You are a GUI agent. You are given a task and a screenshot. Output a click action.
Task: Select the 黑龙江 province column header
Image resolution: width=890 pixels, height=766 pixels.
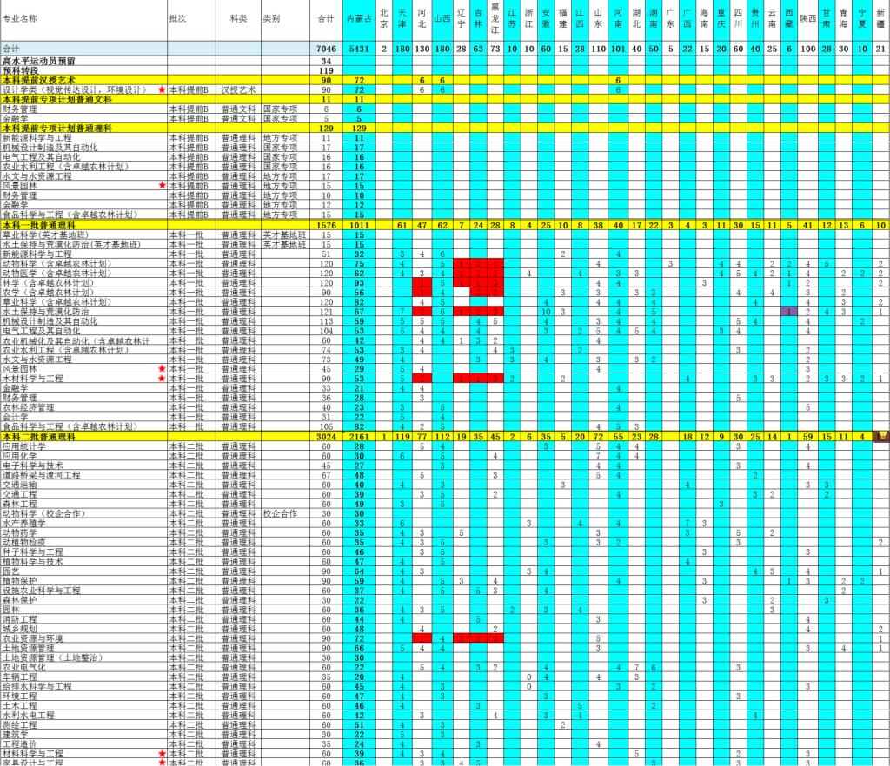pos(495,18)
